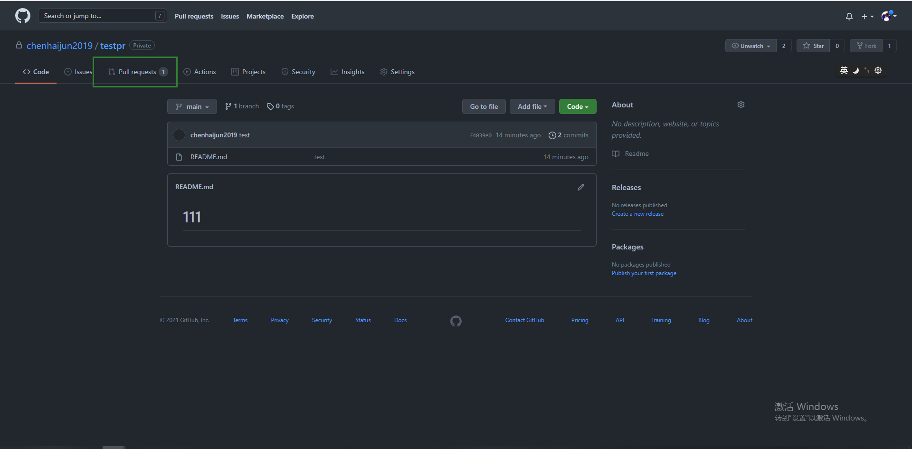
Task: Go to Explore
Action: point(303,16)
